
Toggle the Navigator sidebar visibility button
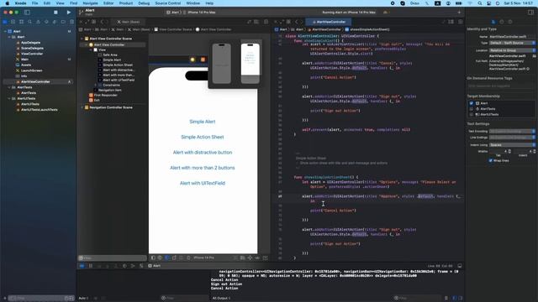point(27,13)
